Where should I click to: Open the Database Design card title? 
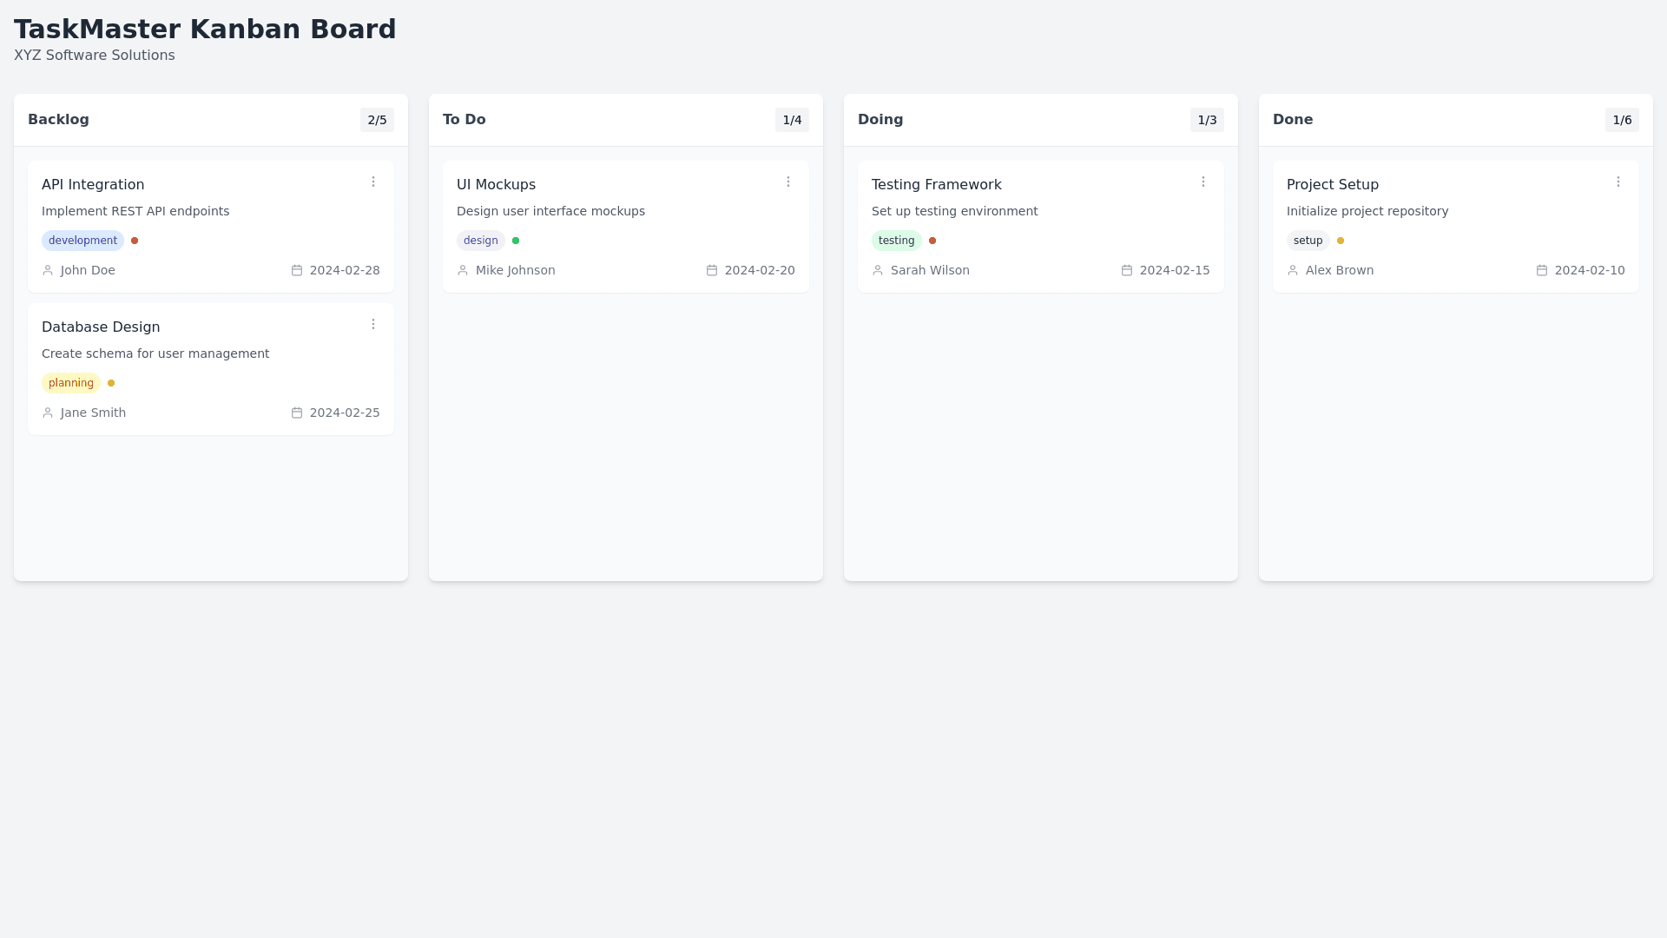click(101, 327)
